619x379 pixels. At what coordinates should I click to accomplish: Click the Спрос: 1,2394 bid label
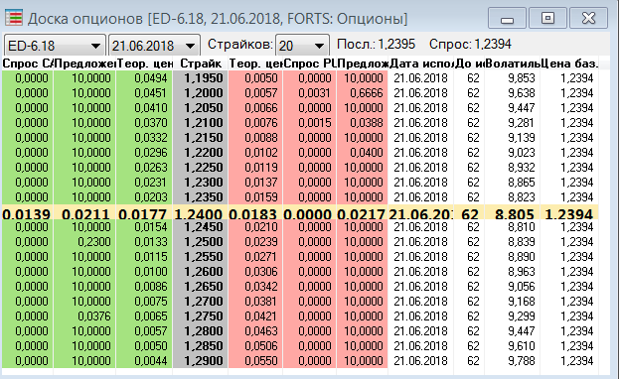[470, 45]
